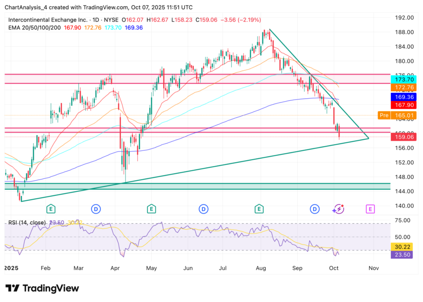Viewport: 423px width, 302px height.
Task: Select the blue dividend marker between June and July
Action: coord(203,209)
